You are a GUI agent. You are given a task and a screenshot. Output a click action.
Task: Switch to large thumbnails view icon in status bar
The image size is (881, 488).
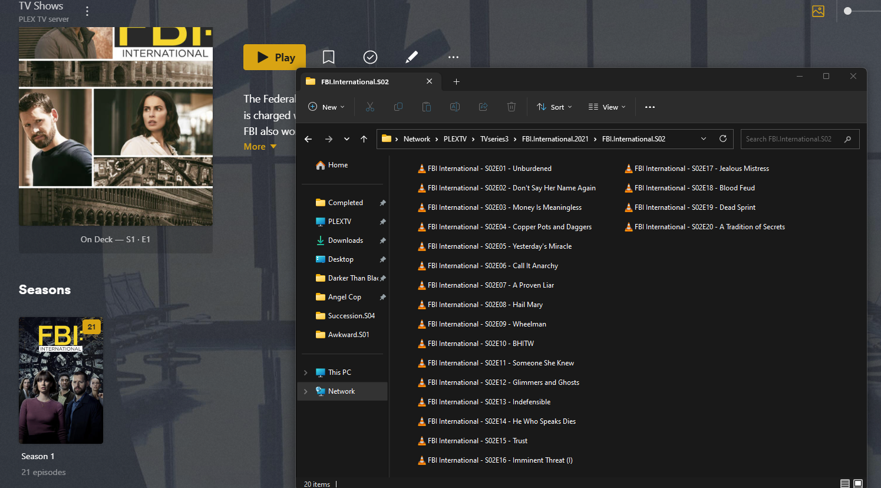[x=858, y=484]
